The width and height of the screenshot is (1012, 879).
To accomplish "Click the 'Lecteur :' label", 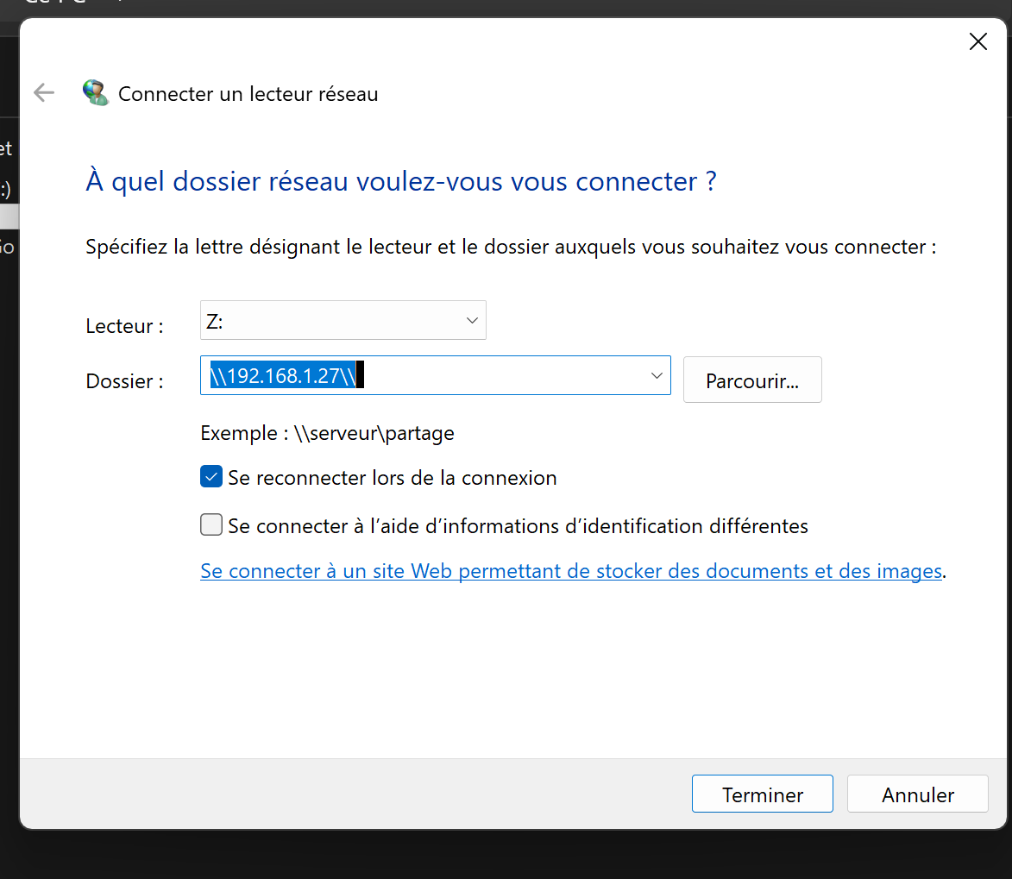I will click(x=125, y=327).
